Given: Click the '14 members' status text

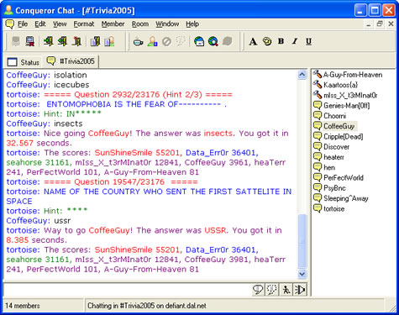Looking at the screenshot, I should point(23,306).
